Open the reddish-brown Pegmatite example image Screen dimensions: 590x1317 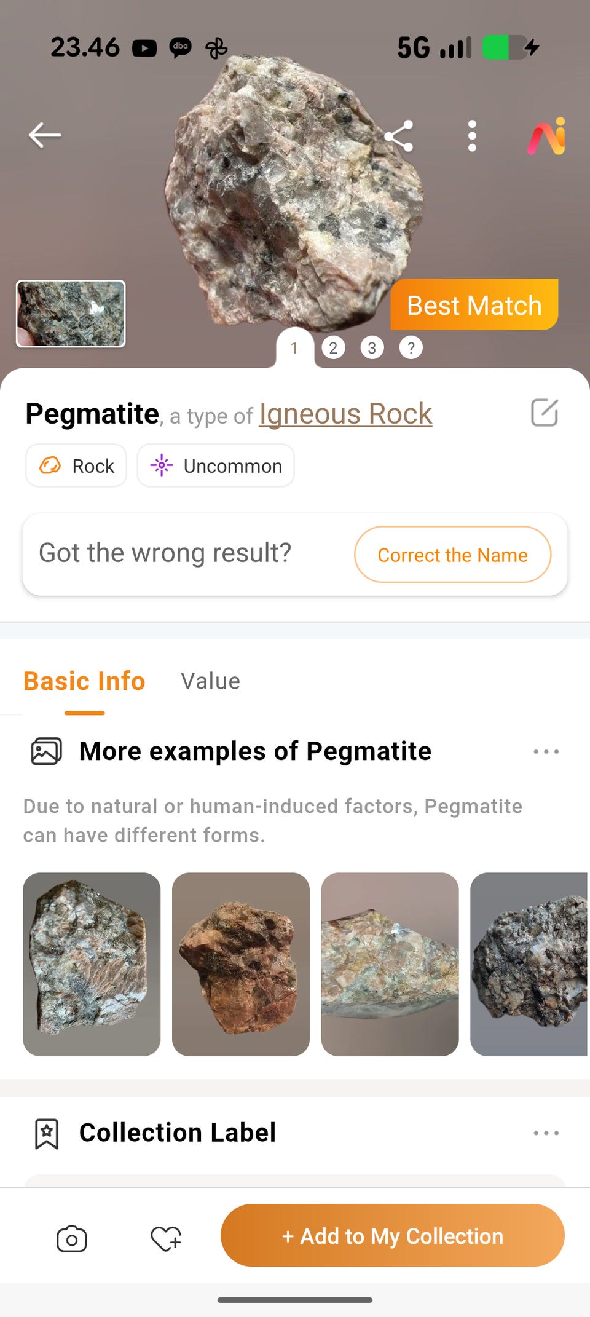241,964
